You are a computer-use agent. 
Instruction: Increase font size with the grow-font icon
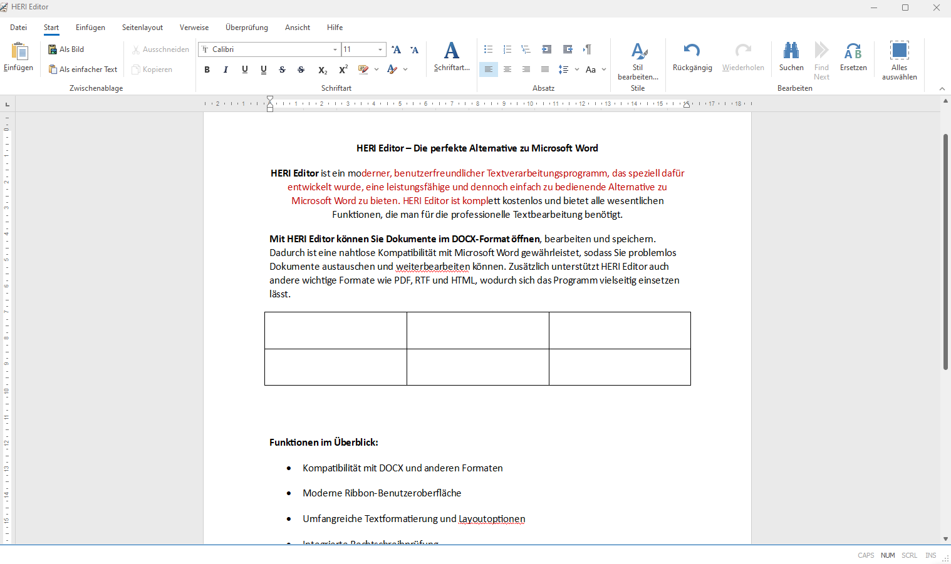tap(396, 49)
